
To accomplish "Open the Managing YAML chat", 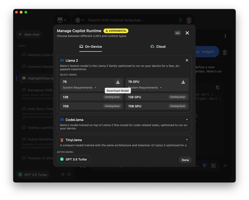I will tap(38, 94).
